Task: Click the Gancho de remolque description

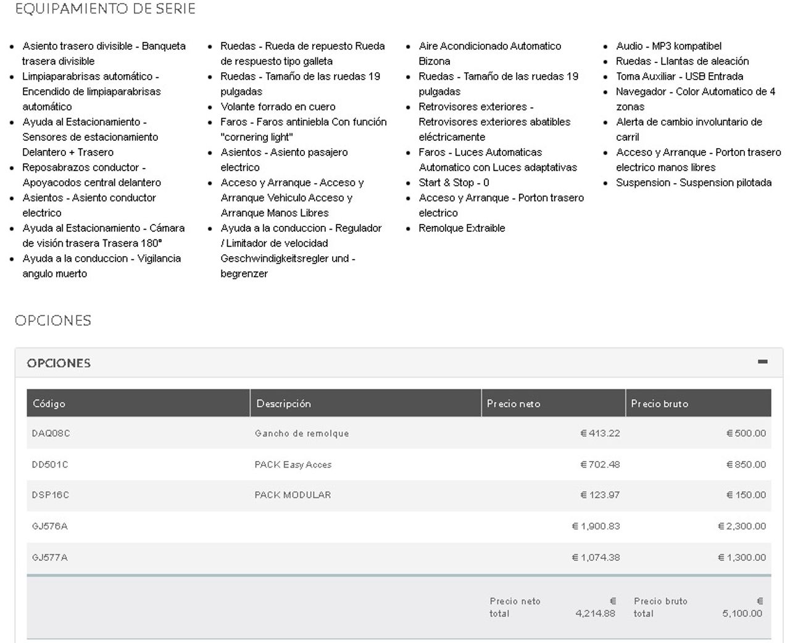Action: coord(302,433)
